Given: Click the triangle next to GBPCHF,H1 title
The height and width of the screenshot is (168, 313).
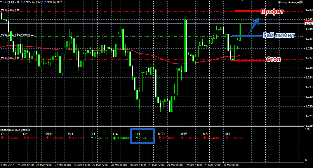Looking at the screenshot, I should point(1,2).
